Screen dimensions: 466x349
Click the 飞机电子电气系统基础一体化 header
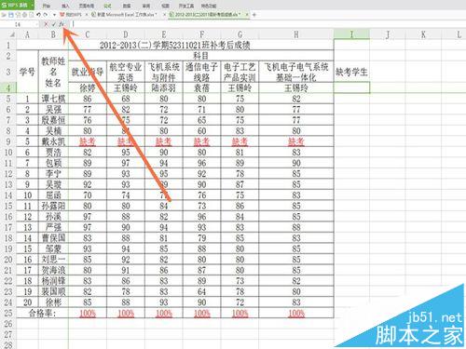point(296,72)
